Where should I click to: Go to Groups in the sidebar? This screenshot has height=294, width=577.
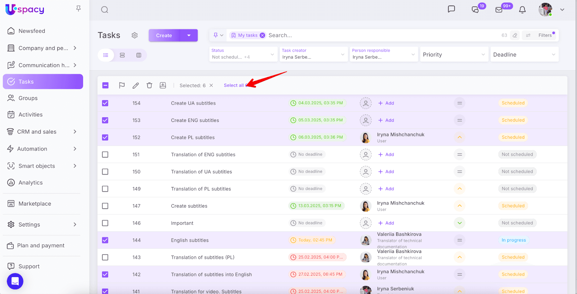pos(28,98)
